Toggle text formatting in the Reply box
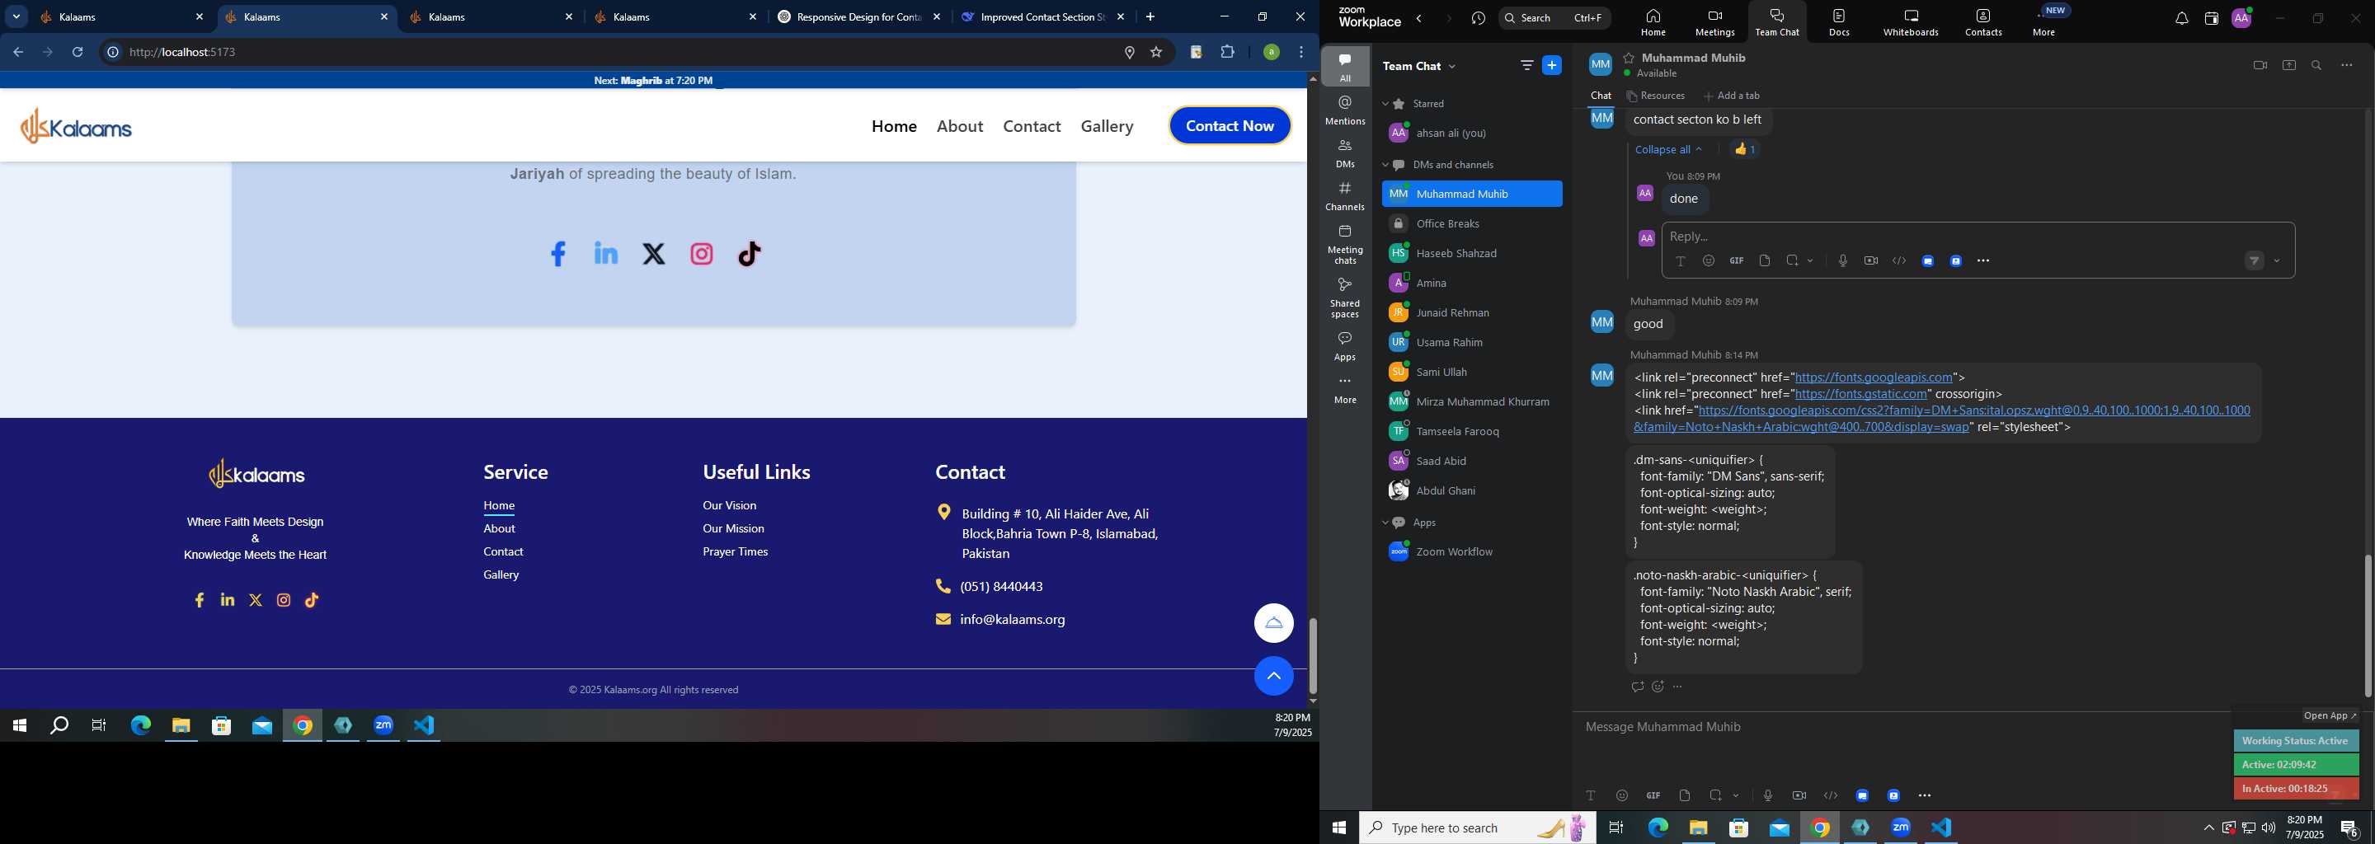 coord(1680,260)
